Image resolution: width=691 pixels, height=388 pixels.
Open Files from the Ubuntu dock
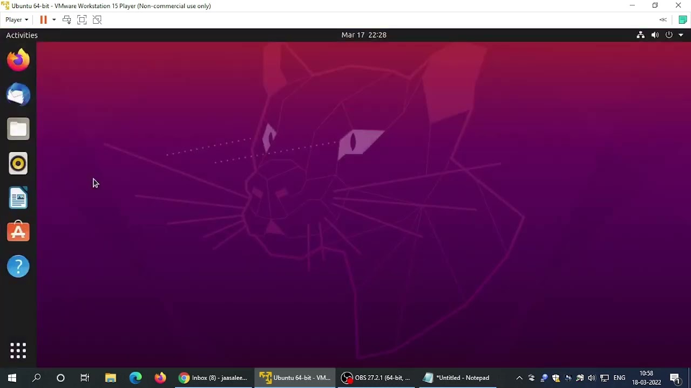pyautogui.click(x=18, y=129)
